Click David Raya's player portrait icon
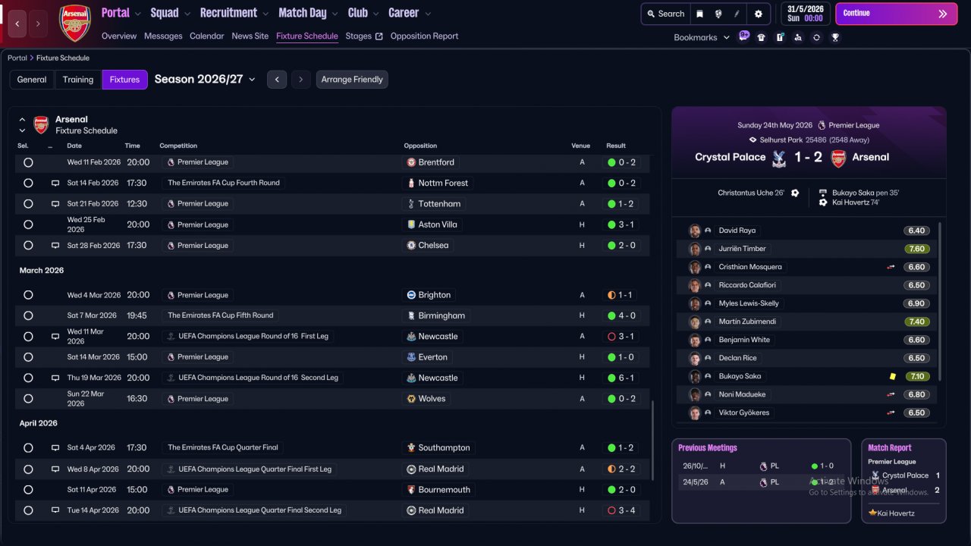Image resolution: width=971 pixels, height=546 pixels. click(694, 231)
